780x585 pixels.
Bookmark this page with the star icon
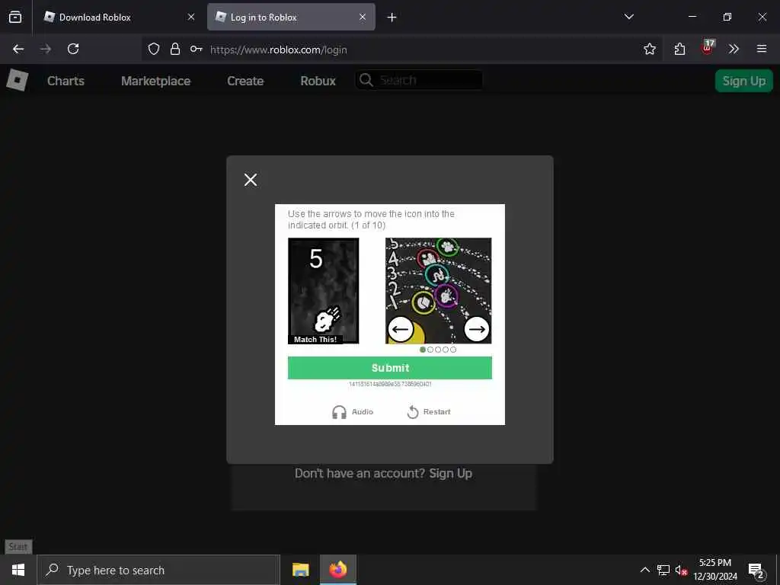click(649, 49)
